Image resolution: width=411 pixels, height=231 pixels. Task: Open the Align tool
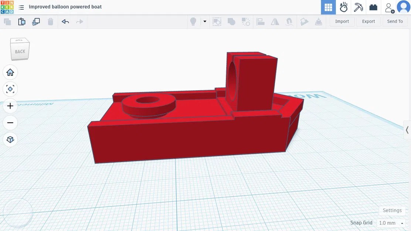[x=261, y=21]
